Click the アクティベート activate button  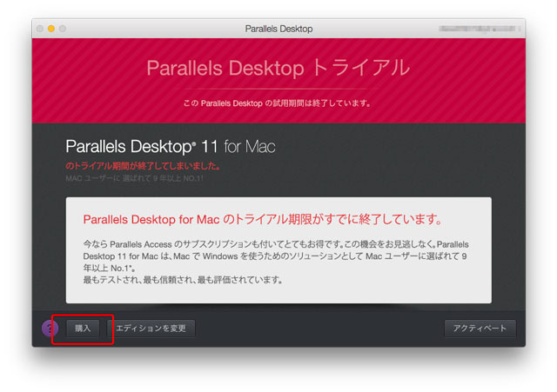[480, 329]
